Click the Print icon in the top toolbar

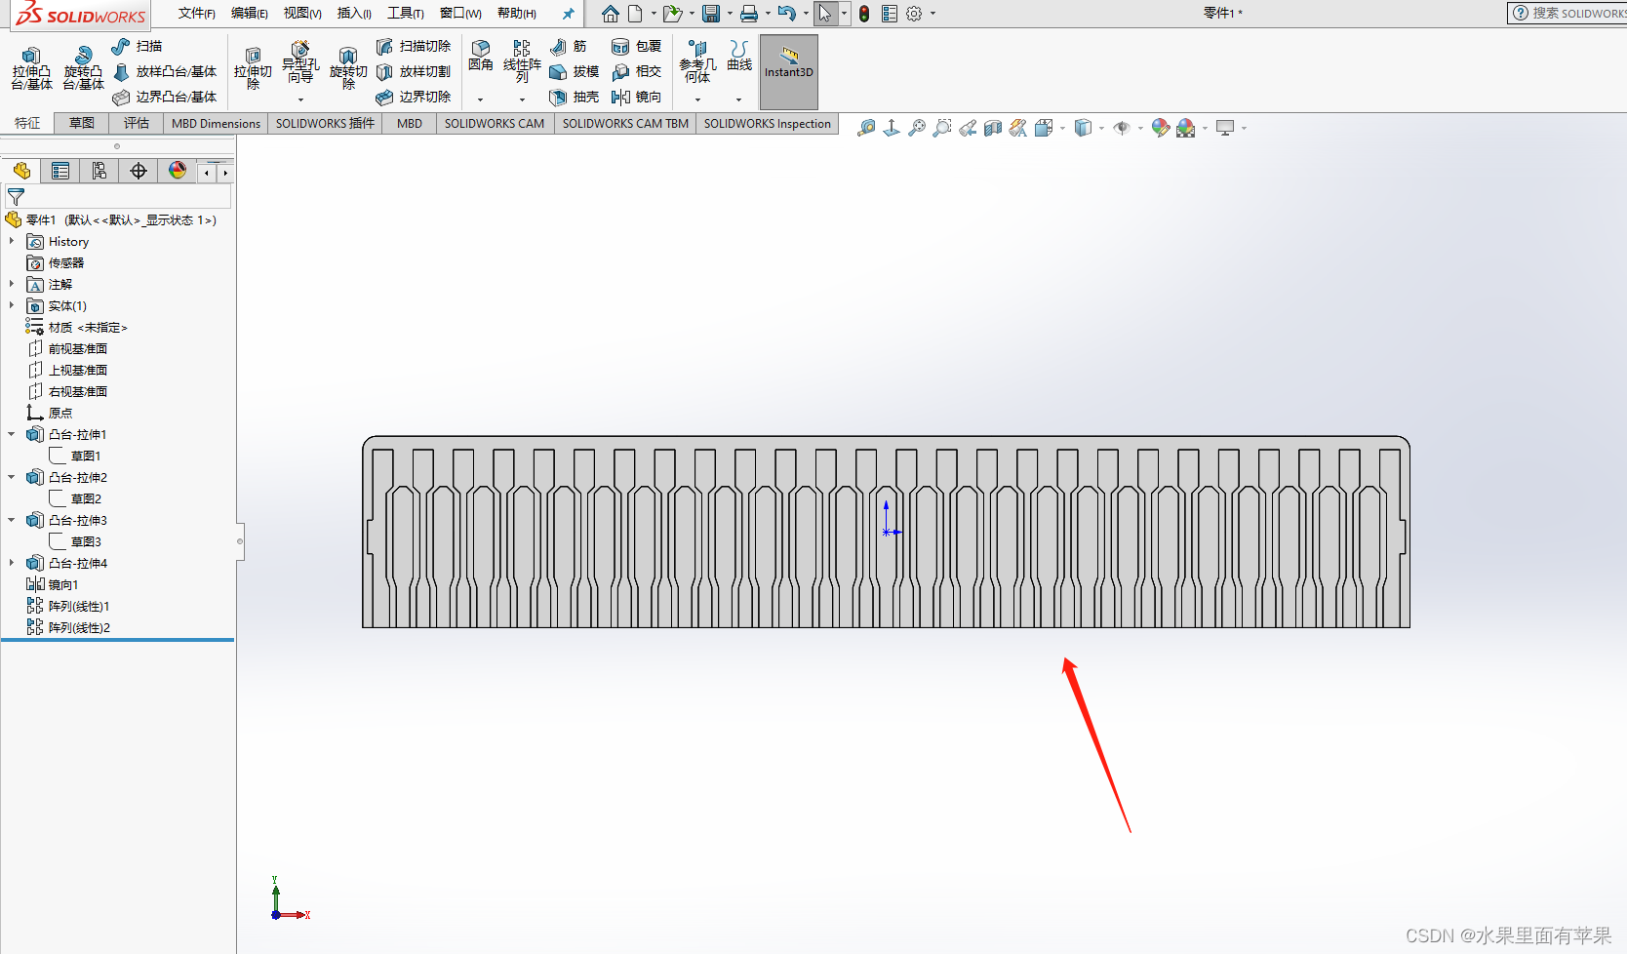pos(748,14)
